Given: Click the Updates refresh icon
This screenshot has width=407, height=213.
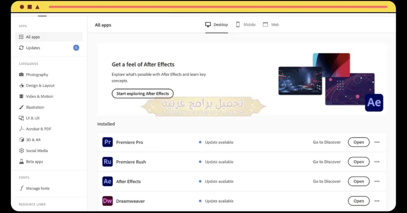Looking at the screenshot, I should pos(21,48).
